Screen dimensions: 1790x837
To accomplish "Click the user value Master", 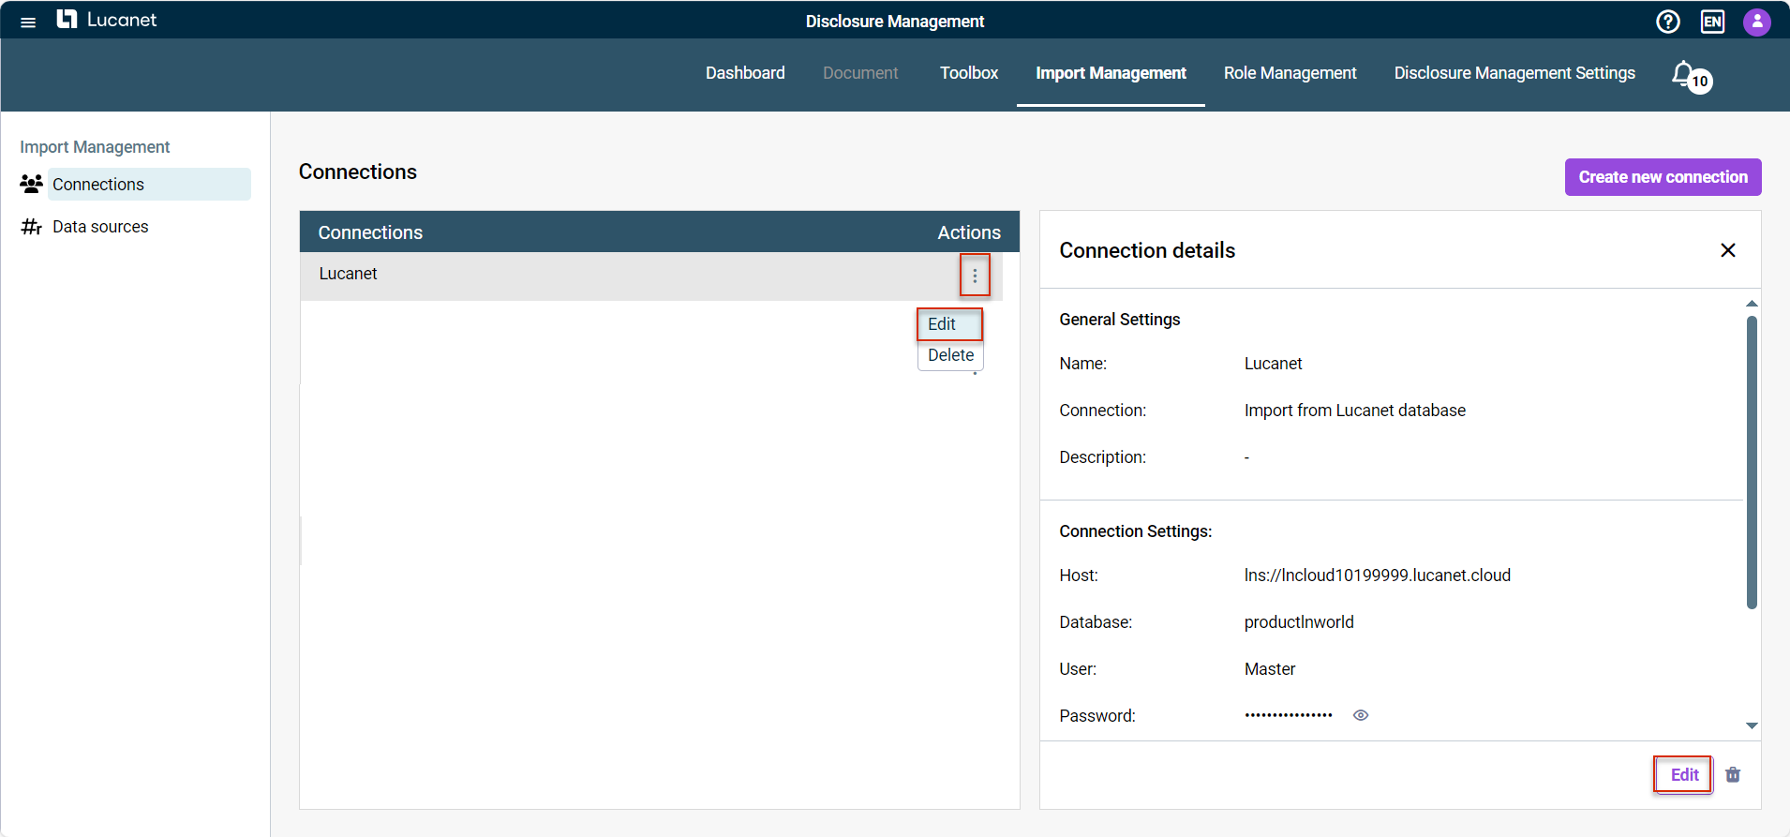I will coord(1270,669).
